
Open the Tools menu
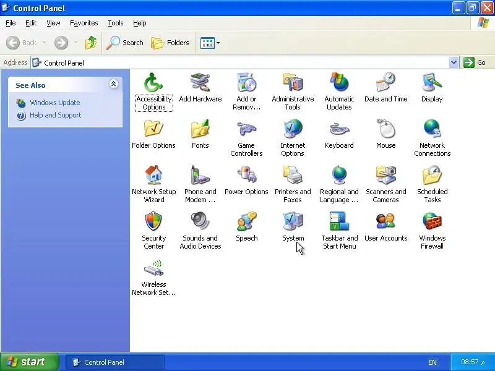tap(116, 23)
